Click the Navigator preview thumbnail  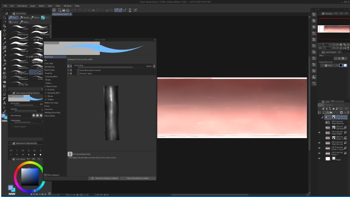(333, 29)
